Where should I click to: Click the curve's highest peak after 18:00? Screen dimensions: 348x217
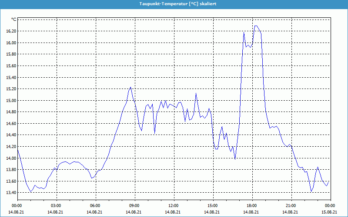click(256, 26)
